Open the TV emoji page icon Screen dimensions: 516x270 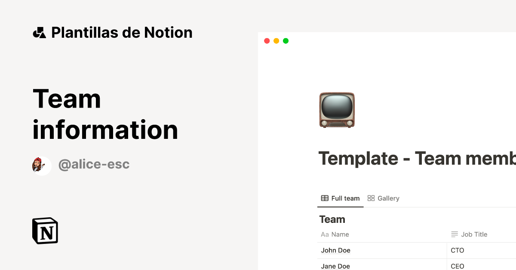pos(337,110)
